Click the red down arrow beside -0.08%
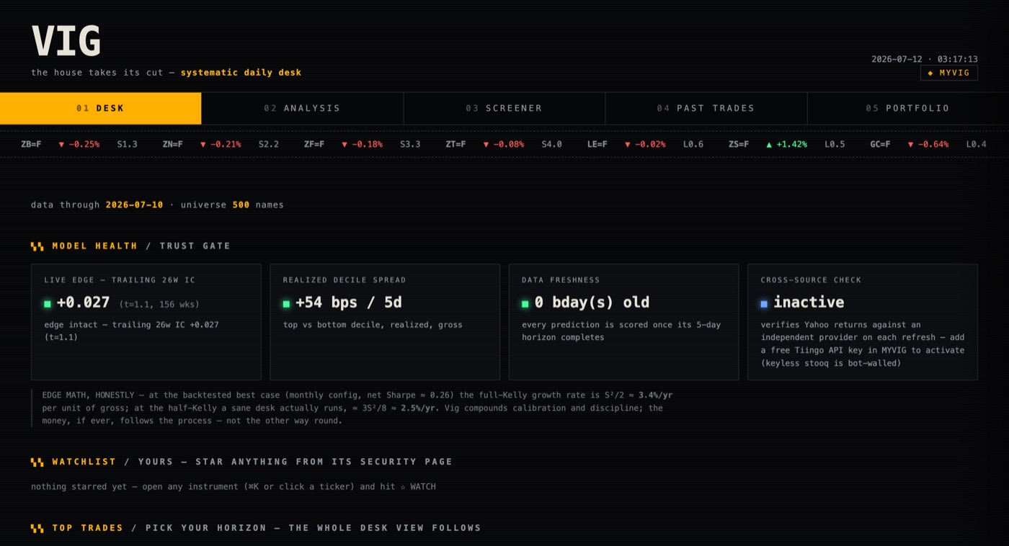Viewport: 1009px width, 546px height. click(486, 145)
